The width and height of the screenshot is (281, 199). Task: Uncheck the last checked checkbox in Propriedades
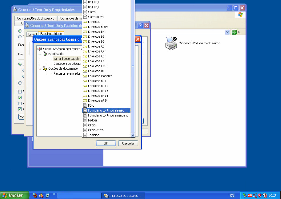click(20, 109)
